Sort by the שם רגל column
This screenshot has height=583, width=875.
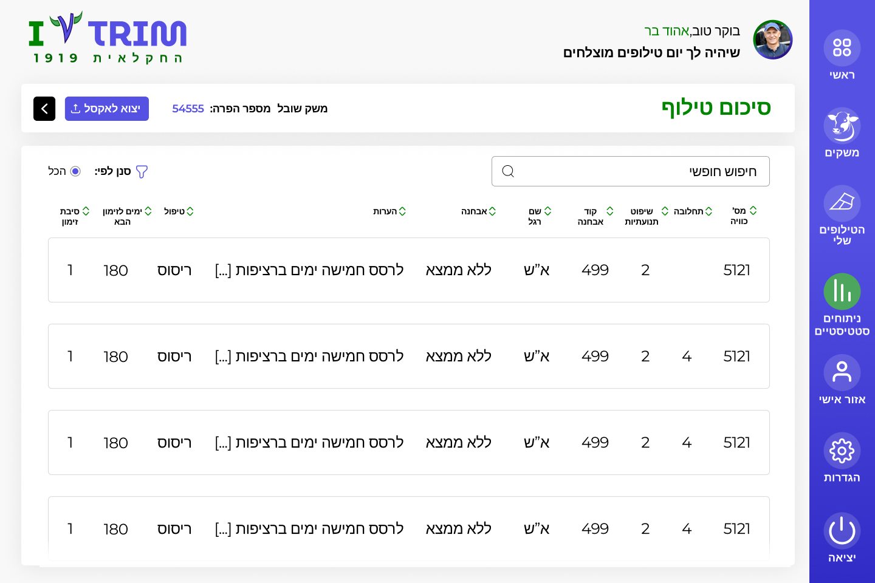(547, 211)
